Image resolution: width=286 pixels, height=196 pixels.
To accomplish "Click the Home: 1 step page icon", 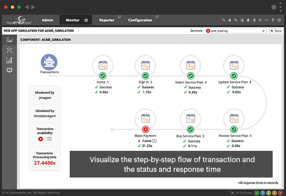I will (x=103, y=65).
